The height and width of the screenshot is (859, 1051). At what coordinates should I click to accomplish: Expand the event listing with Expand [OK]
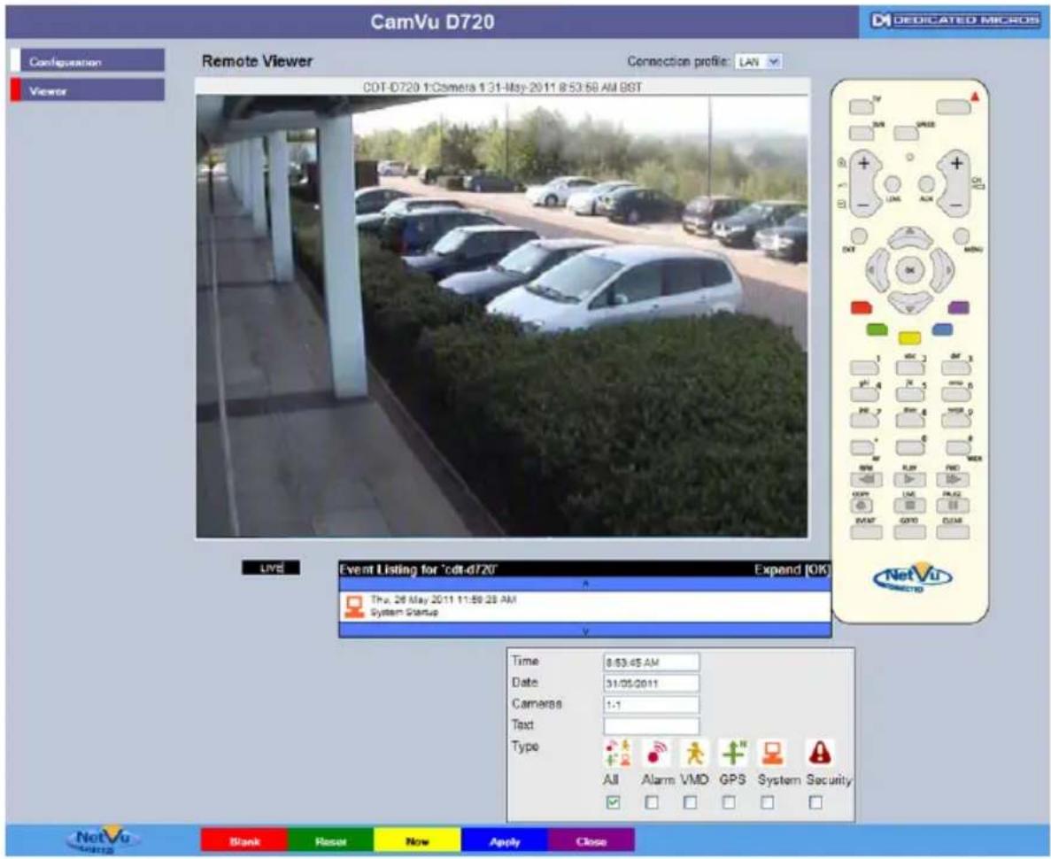792,569
